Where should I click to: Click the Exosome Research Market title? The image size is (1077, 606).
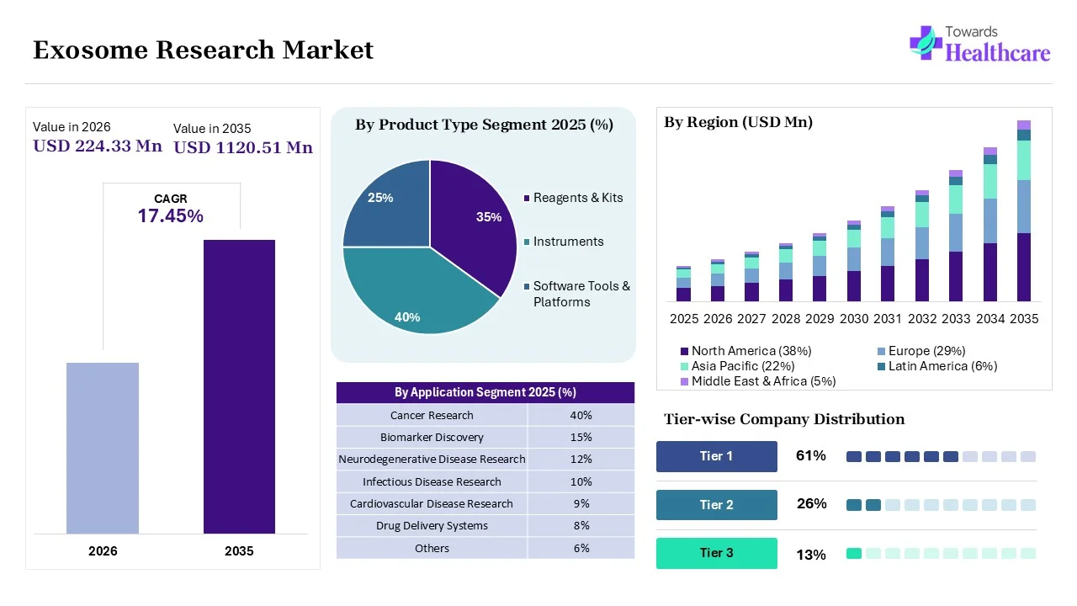click(203, 50)
